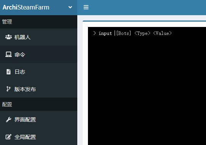Click the edit icon beside 全局配置

[x=8, y=137]
